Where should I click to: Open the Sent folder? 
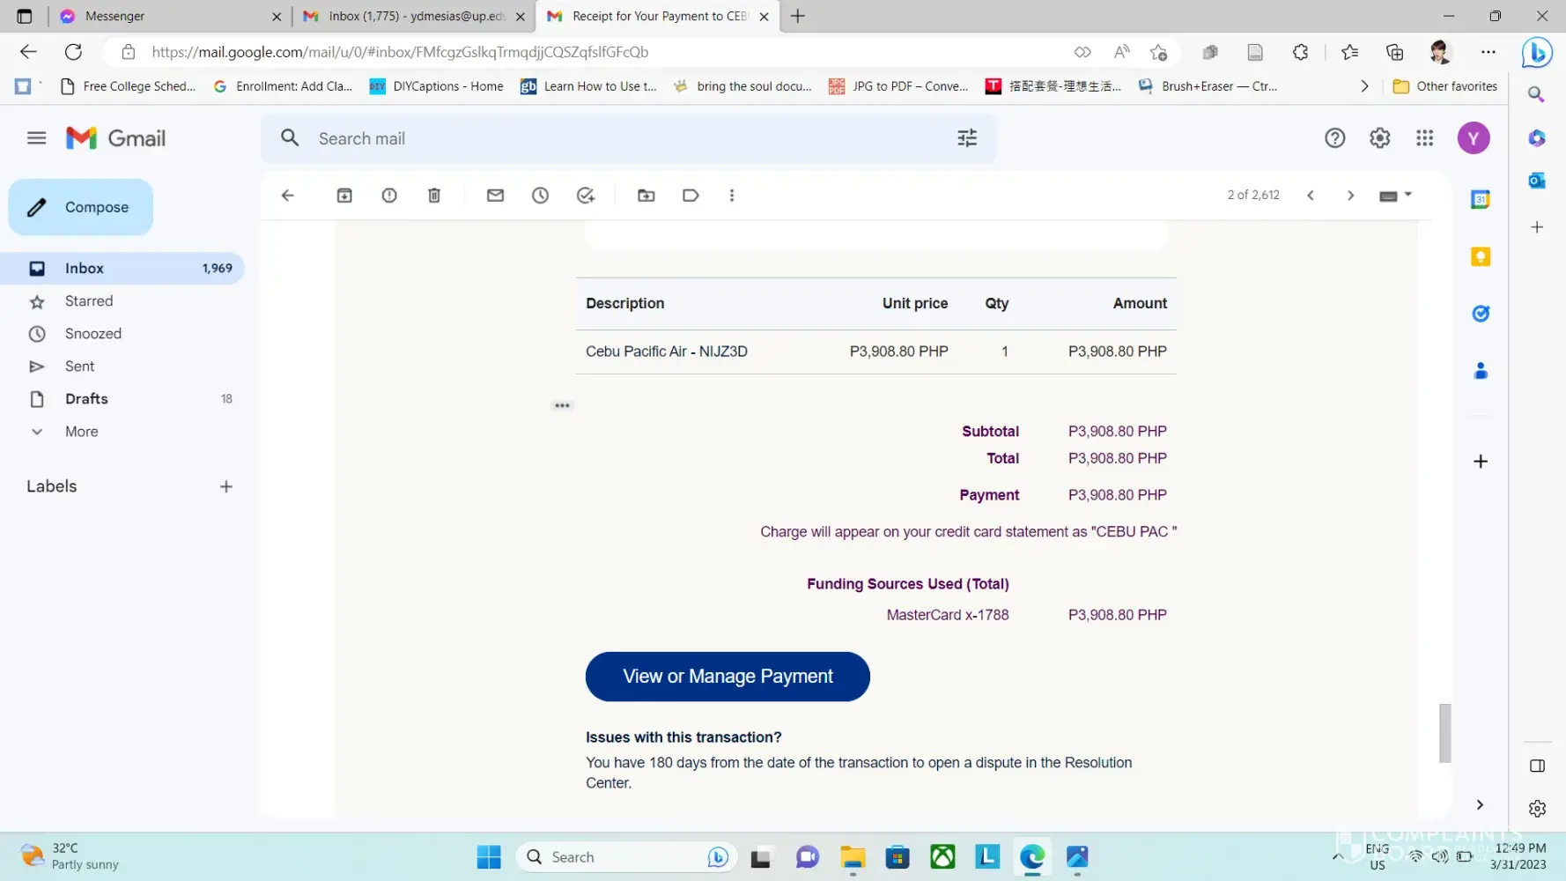click(122, 366)
